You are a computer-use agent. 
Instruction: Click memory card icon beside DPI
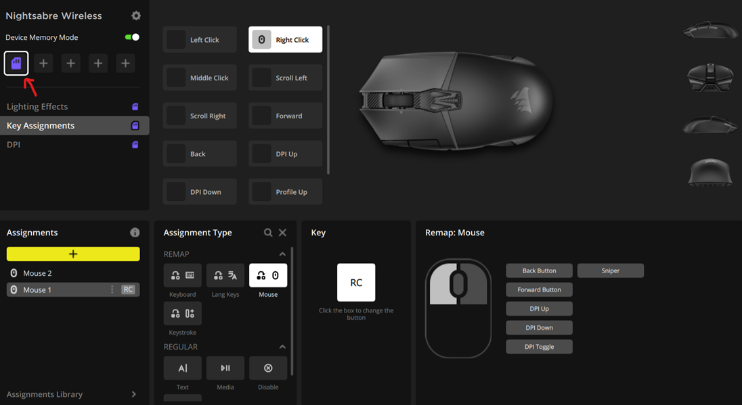135,145
